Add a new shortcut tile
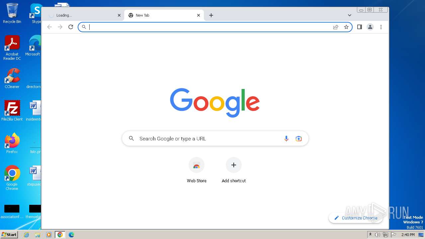 [x=234, y=170]
